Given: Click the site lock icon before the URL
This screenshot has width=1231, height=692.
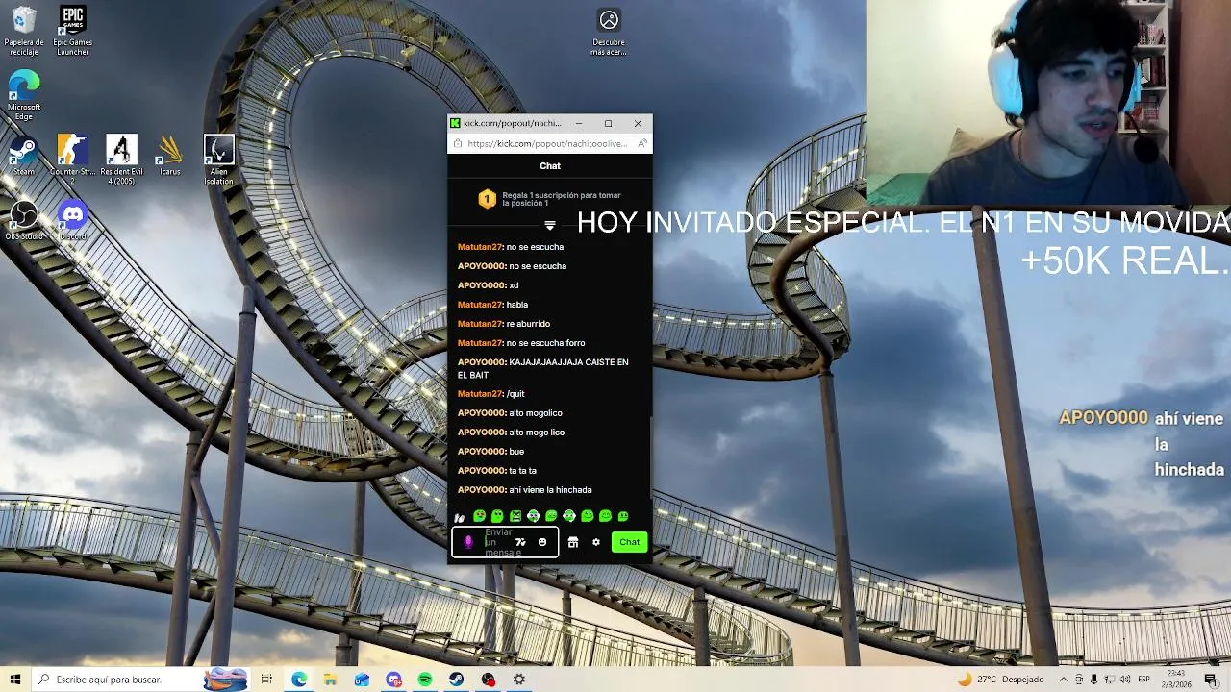Looking at the screenshot, I should tap(458, 143).
